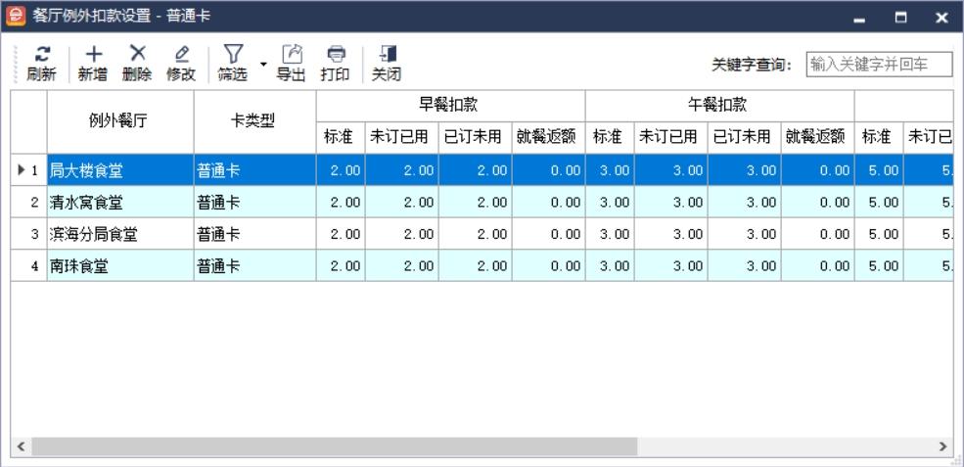The image size is (964, 467).
Task: Maximize the 餐厅例外扣款设置 window
Action: click(900, 18)
